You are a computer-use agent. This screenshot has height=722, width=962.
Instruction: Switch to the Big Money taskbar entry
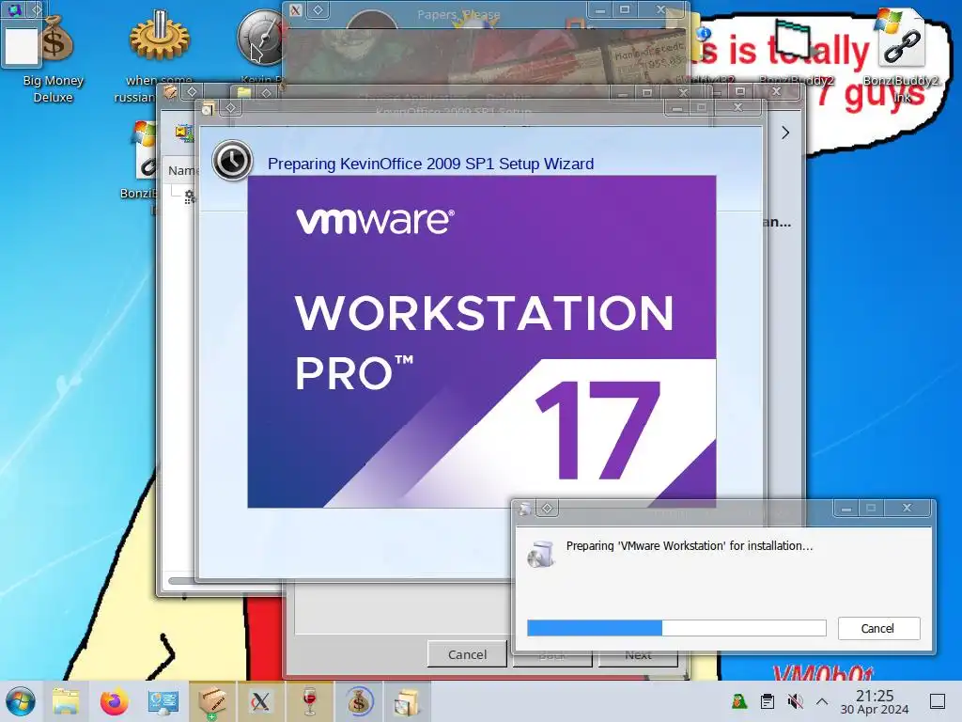click(x=359, y=701)
